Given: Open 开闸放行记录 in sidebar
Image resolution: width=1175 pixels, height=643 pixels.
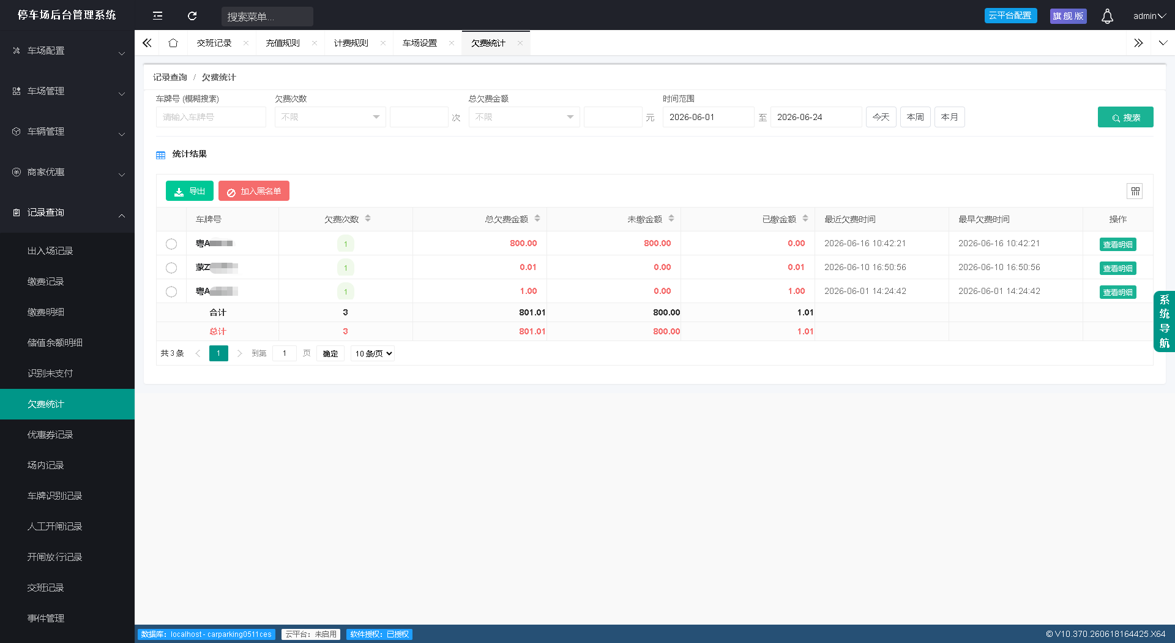Looking at the screenshot, I should click(67, 557).
